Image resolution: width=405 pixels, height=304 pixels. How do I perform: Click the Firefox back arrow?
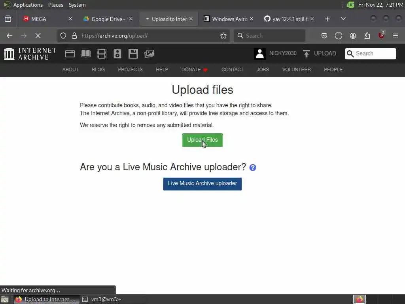click(9, 36)
